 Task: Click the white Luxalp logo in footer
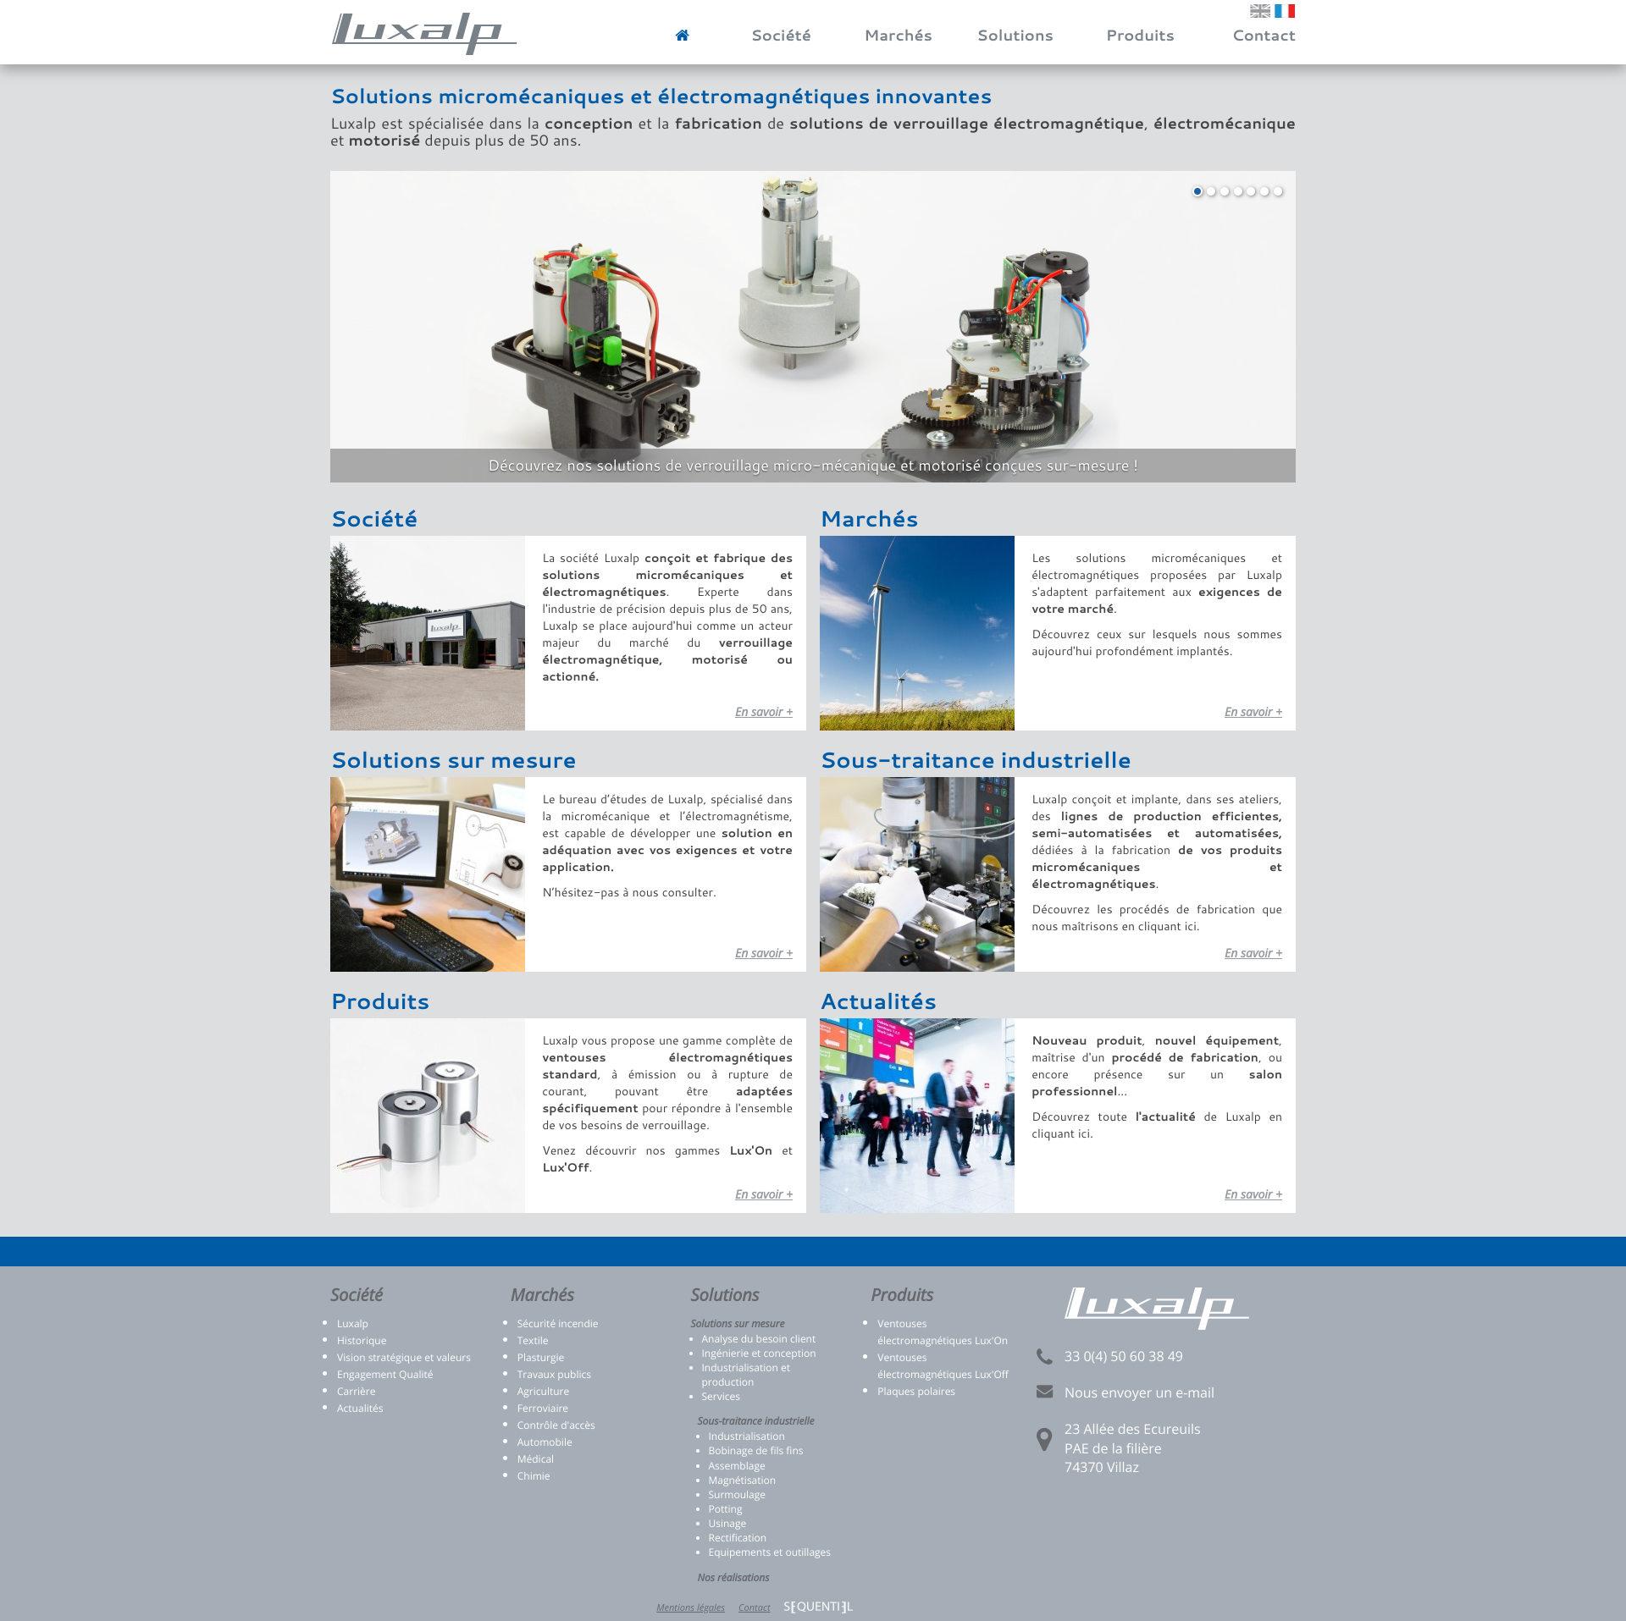1156,1307
